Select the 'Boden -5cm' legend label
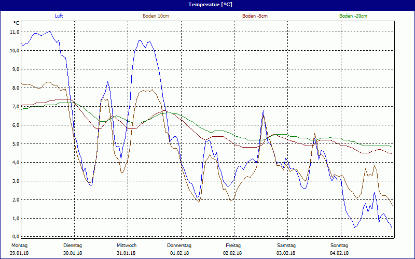Image resolution: width=415 pixels, height=259 pixels. (x=255, y=16)
